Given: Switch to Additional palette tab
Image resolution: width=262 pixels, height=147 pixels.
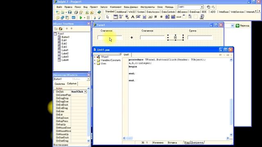Looking at the screenshot, I should 121,12.
